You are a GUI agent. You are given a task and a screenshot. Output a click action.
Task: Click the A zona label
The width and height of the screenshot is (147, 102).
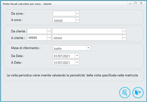coord(17,20)
